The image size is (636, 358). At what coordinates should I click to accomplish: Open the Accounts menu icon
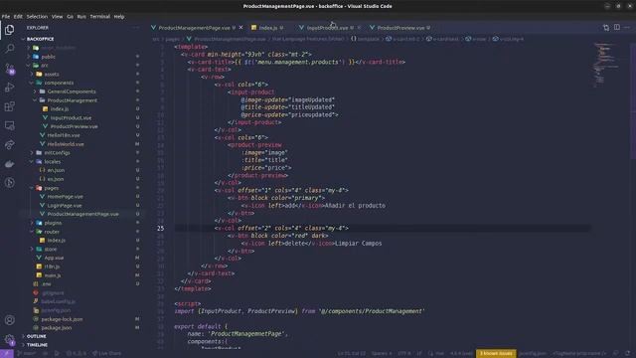point(9,320)
